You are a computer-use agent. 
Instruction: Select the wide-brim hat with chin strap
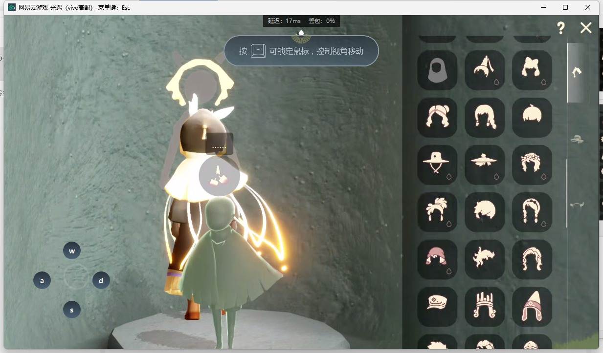[x=437, y=165]
